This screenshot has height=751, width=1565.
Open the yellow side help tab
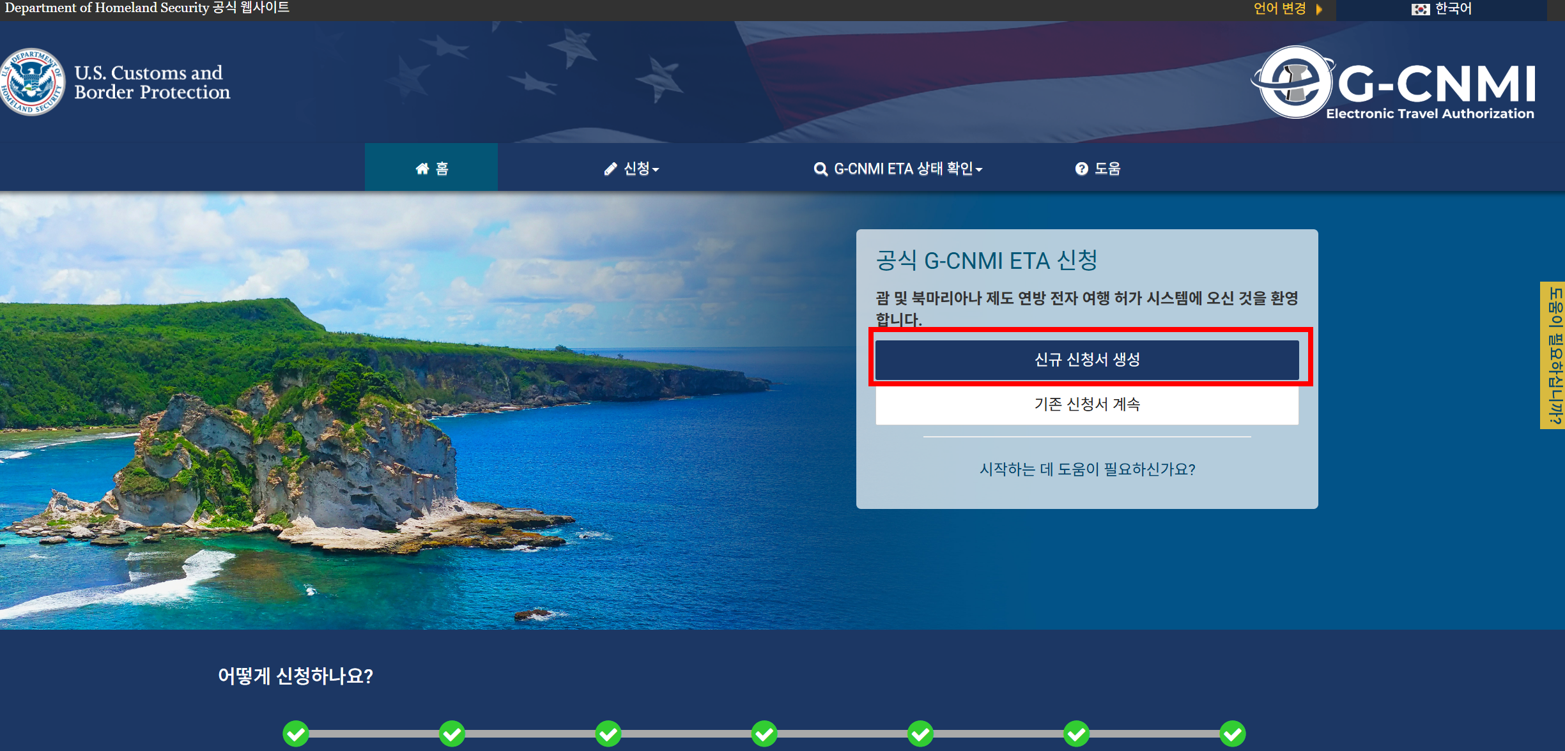click(1553, 356)
